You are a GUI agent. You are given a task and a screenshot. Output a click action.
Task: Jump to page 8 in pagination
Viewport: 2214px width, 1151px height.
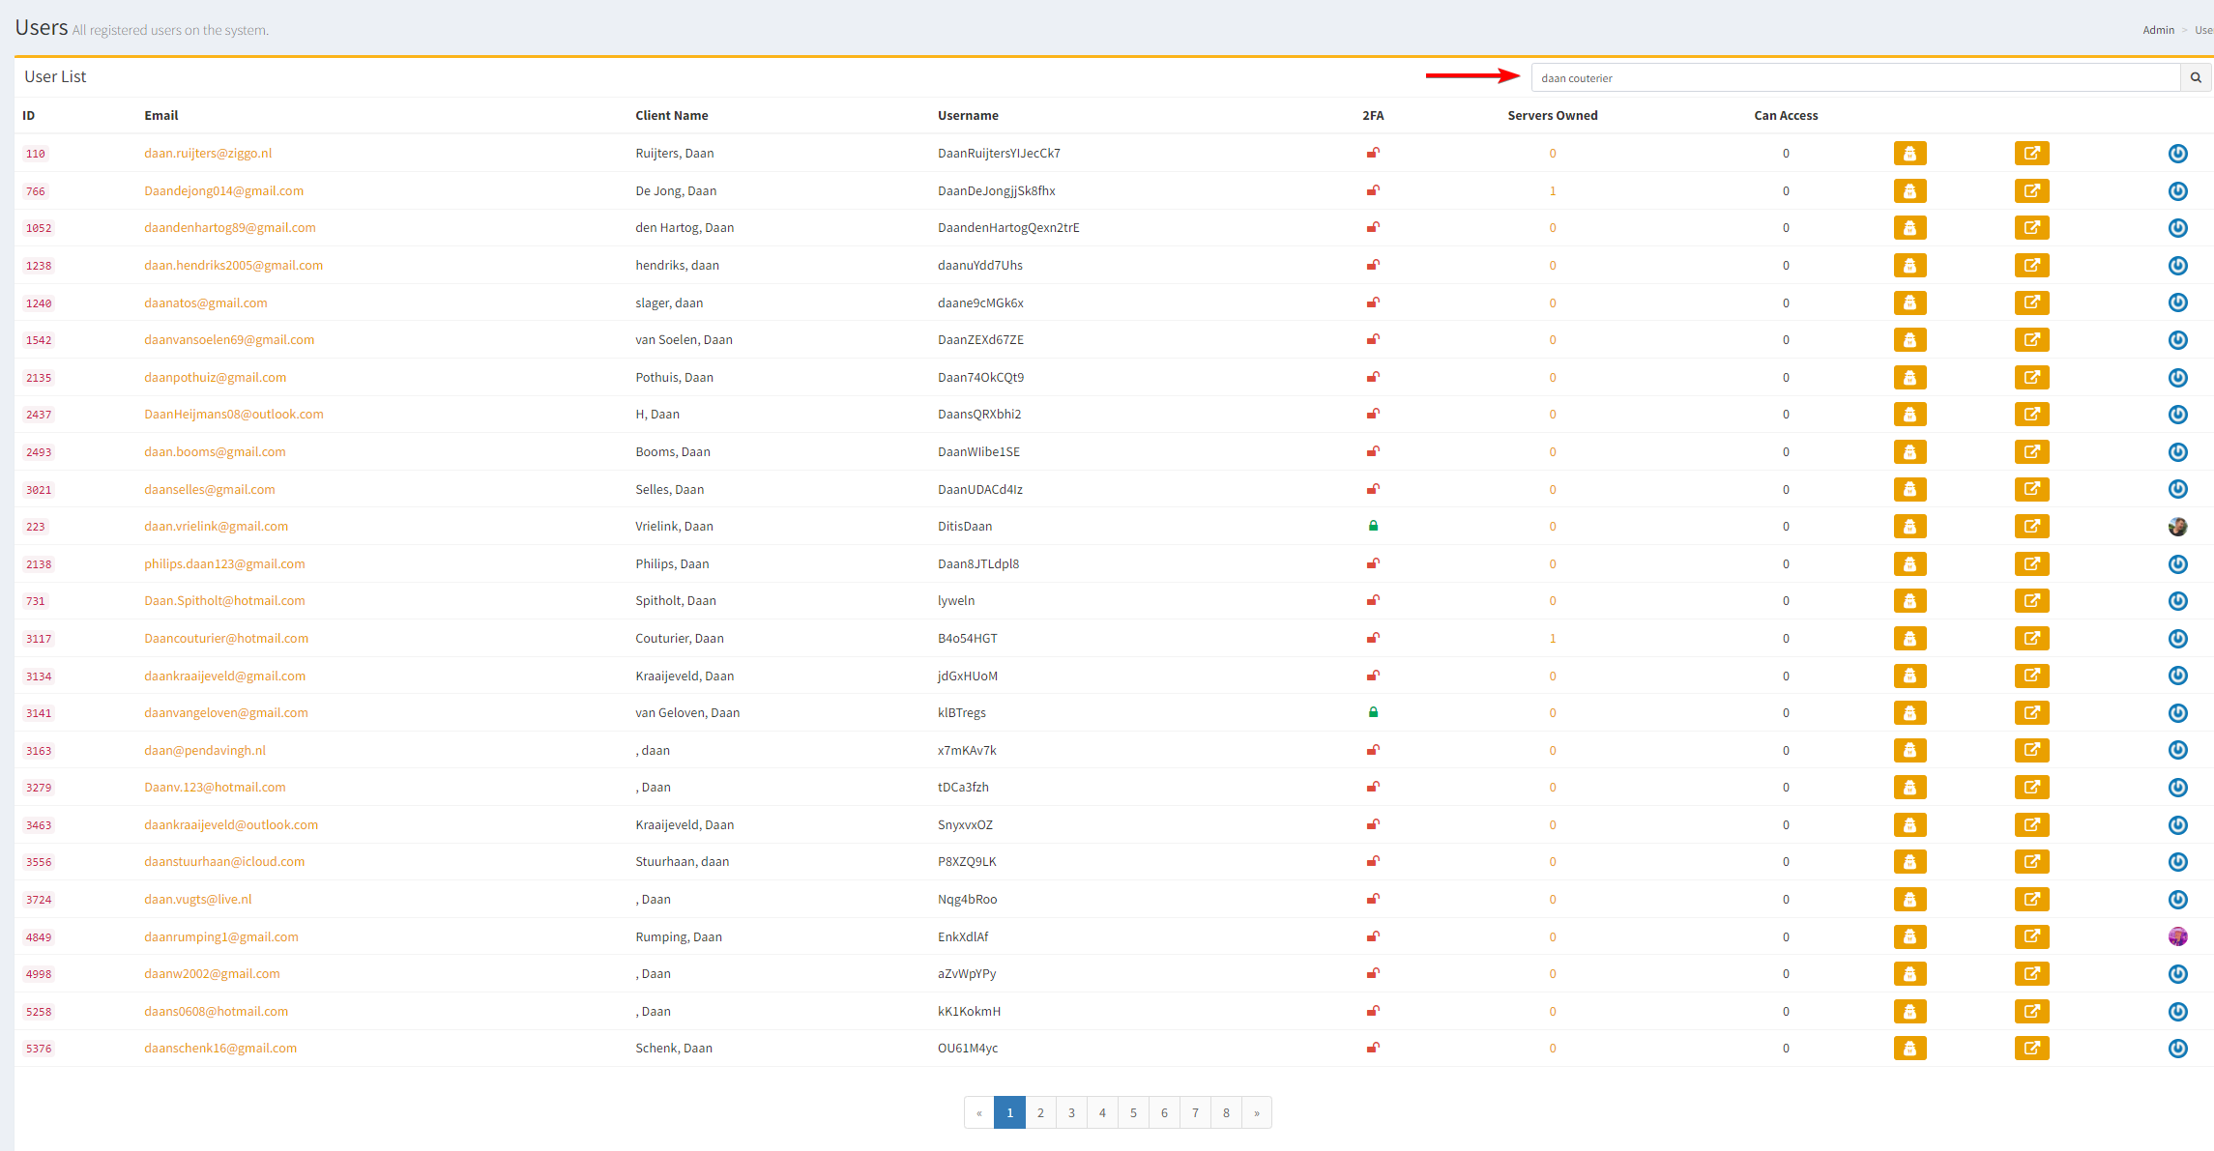1226,1112
